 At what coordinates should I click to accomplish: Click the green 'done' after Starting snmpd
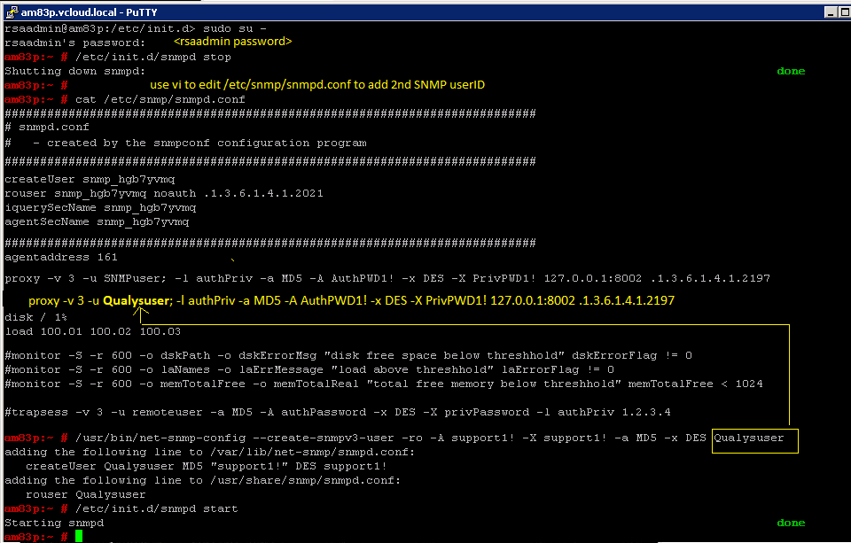pyautogui.click(x=791, y=524)
